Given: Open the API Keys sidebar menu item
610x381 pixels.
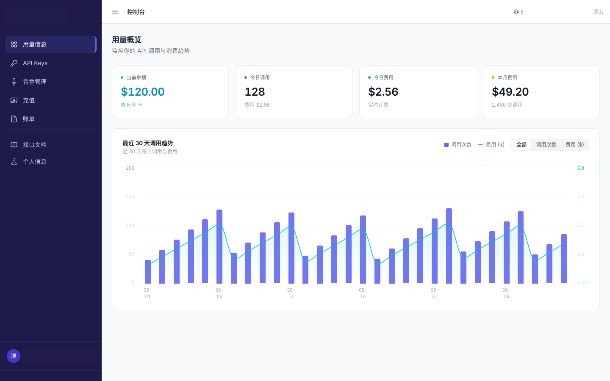Looking at the screenshot, I should pos(51,63).
